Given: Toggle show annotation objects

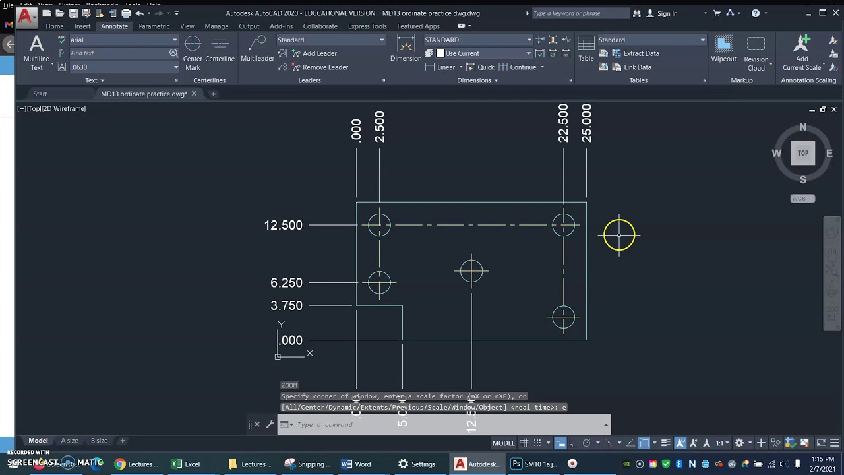Looking at the screenshot, I should click(x=680, y=443).
